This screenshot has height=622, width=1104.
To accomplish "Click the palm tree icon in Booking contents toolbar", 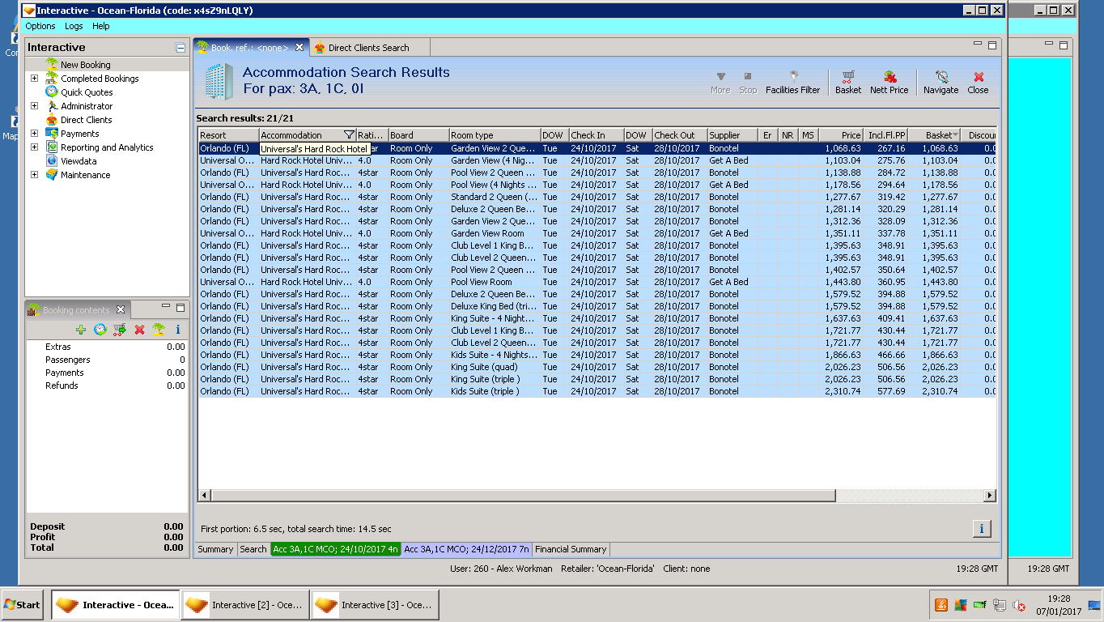I will [x=159, y=330].
